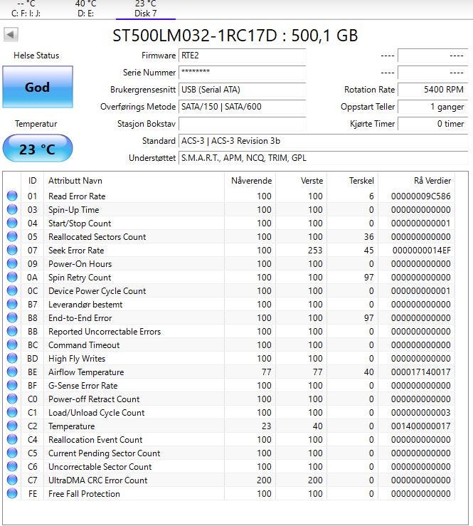Viewport: 473px width, 526px height.
Task: Select the C: F: I: J: disk tab
Action: 26,9
